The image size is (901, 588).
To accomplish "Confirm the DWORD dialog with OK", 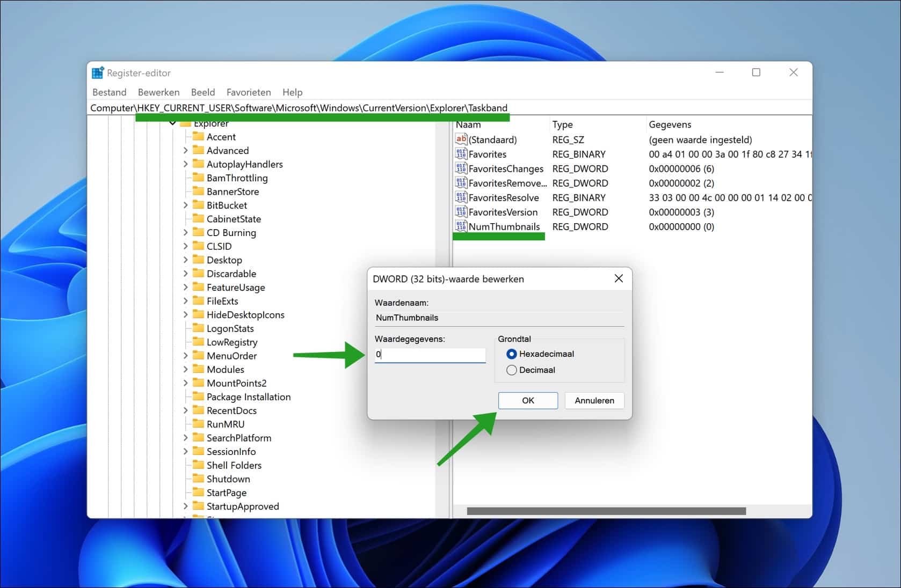I will pos(528,400).
